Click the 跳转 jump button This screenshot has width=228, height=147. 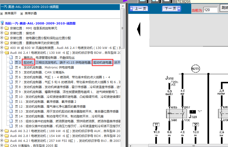(x=225, y=8)
